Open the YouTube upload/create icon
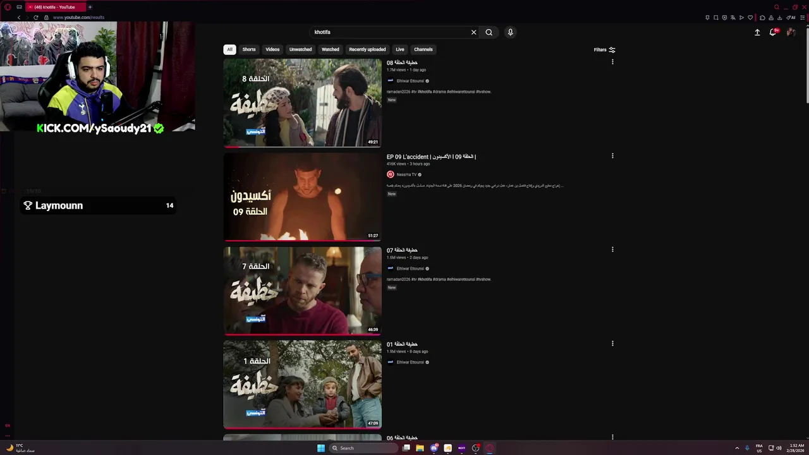809x455 pixels. tap(757, 32)
